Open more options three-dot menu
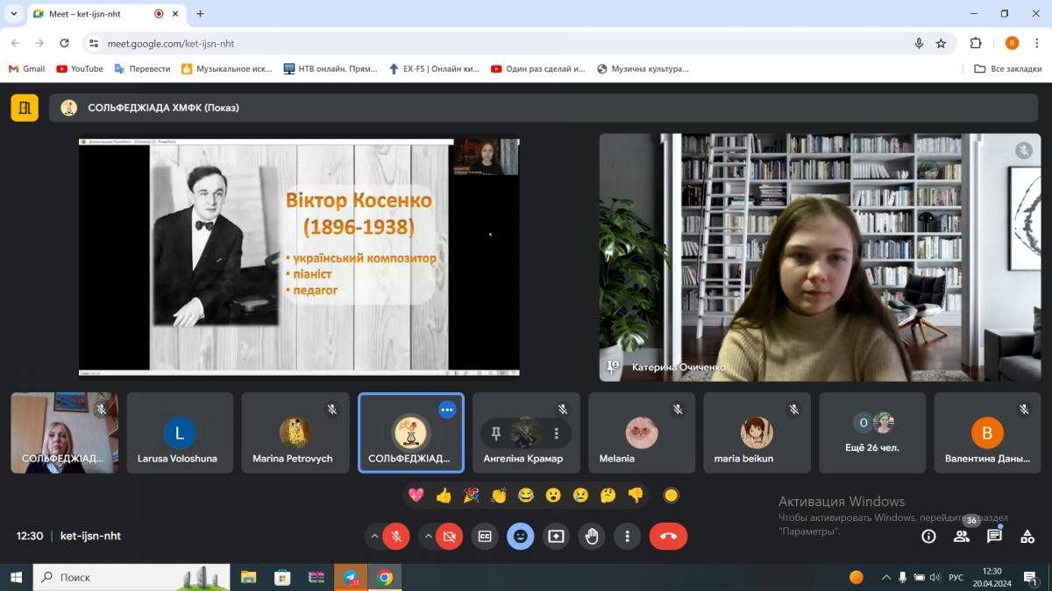The image size is (1052, 591). click(x=627, y=536)
